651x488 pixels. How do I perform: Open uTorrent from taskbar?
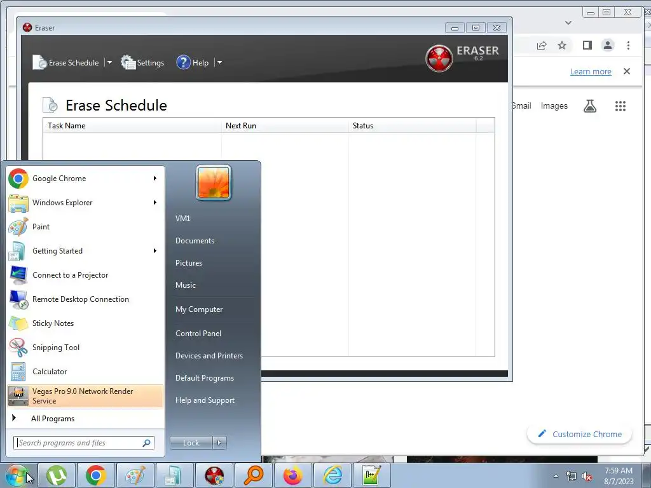coord(57,475)
